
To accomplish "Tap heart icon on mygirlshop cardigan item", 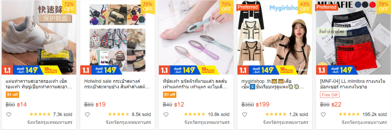I will 244,114.
